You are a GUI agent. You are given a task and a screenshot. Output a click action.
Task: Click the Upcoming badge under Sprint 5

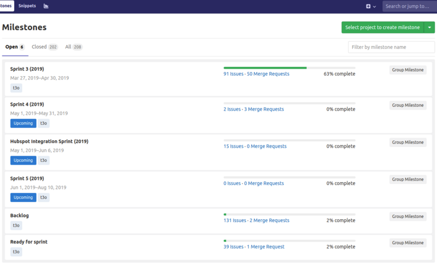pyautogui.click(x=23, y=198)
